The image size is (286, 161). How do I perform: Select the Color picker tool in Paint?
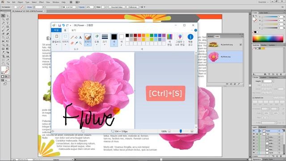76,43
